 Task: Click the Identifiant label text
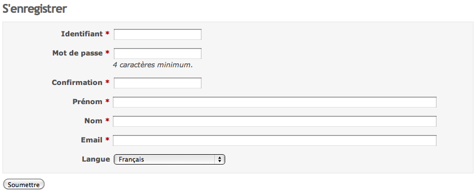pos(82,34)
